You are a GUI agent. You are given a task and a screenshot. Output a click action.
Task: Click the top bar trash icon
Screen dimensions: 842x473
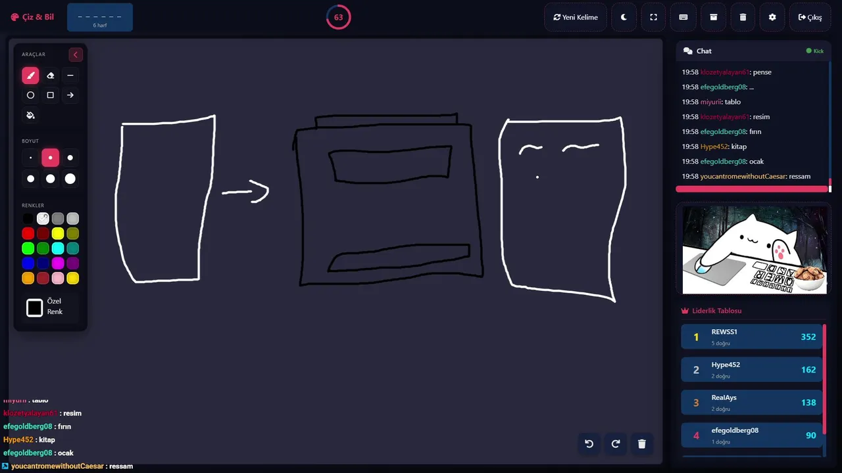[x=743, y=17]
